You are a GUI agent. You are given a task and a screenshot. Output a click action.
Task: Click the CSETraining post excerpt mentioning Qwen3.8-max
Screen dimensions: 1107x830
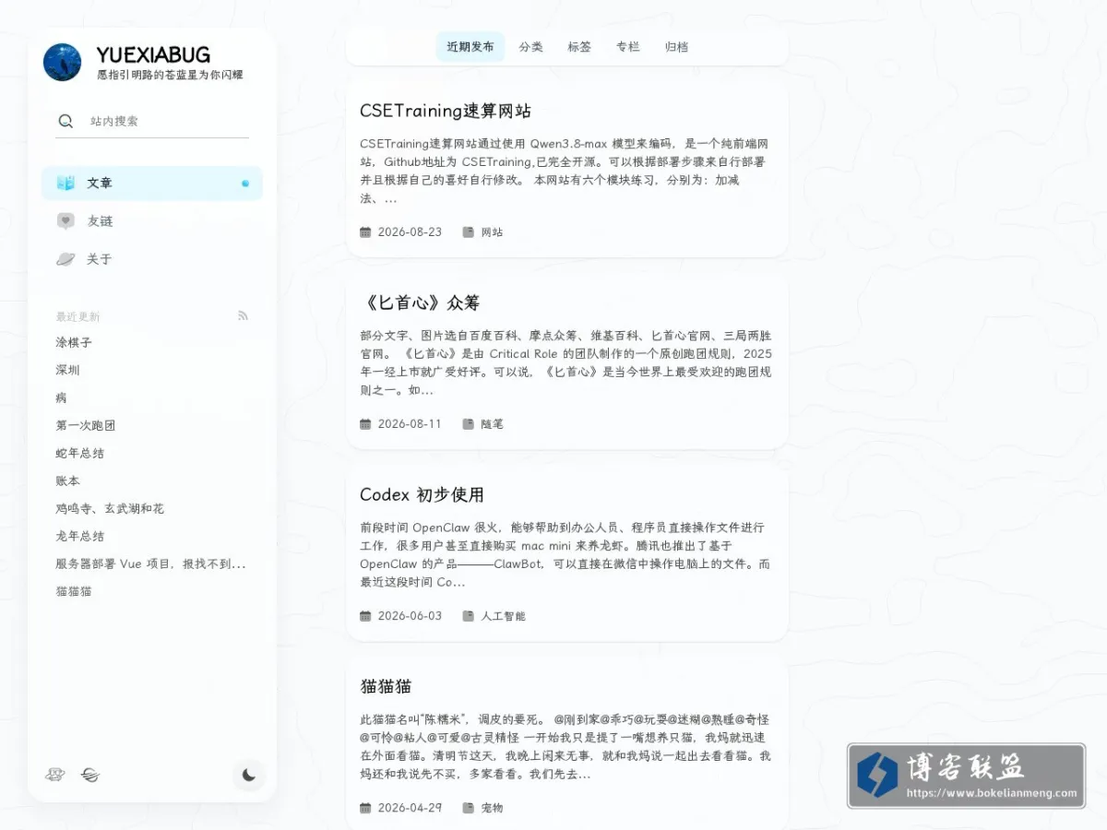(565, 172)
